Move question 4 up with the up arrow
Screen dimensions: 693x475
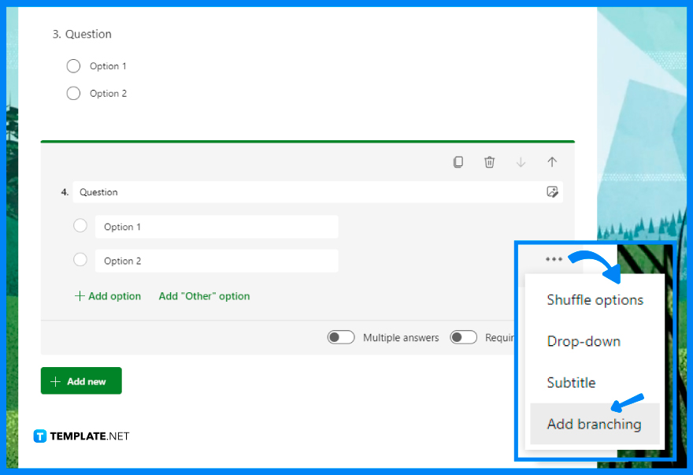pos(552,161)
